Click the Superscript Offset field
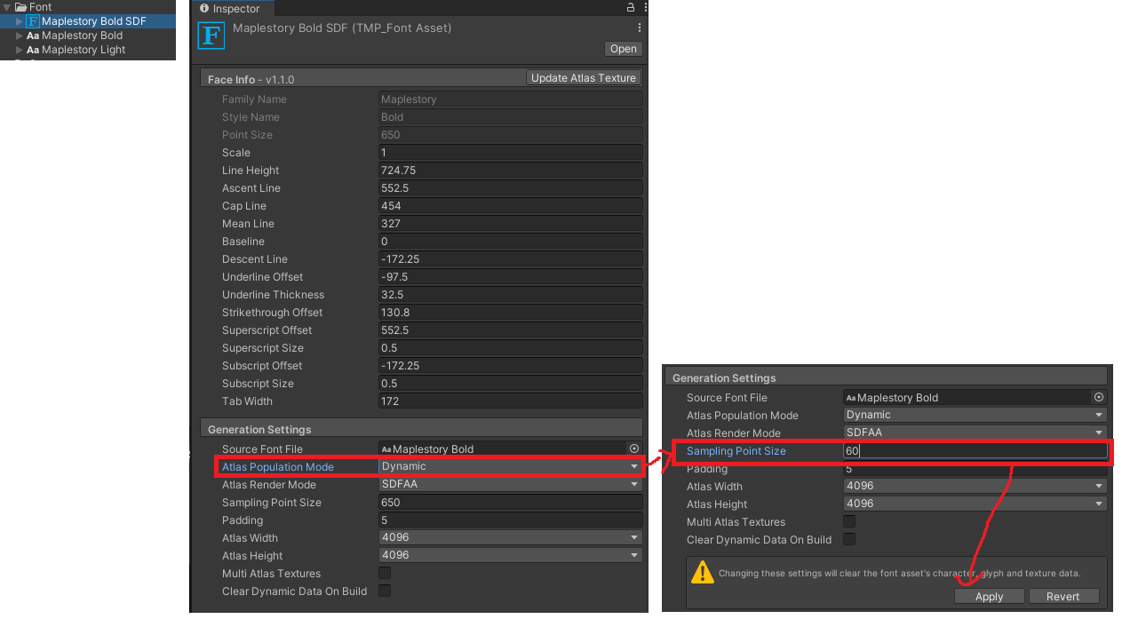 click(511, 329)
